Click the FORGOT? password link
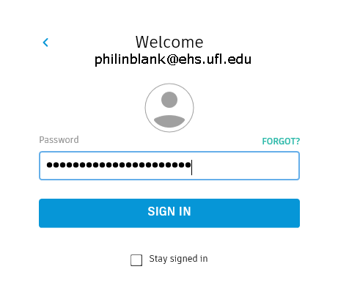Screen dimensions: 338x305 point(281,141)
